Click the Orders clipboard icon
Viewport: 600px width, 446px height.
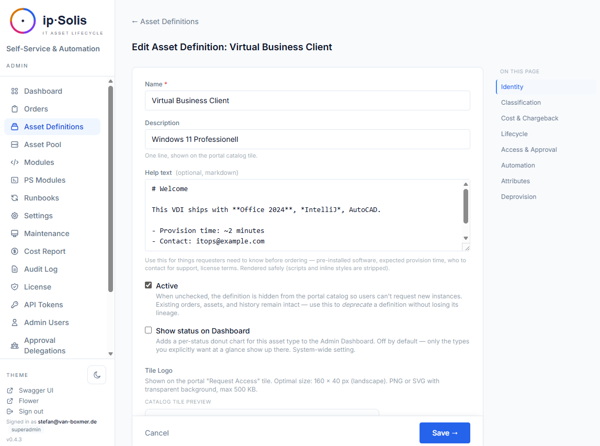(x=15, y=109)
